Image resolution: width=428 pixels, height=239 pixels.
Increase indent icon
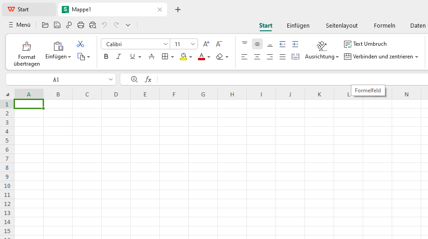click(295, 44)
